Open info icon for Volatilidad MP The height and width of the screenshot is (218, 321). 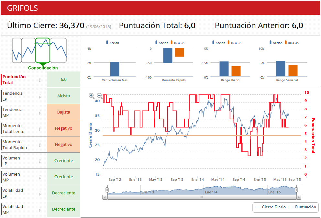(x=40, y=209)
